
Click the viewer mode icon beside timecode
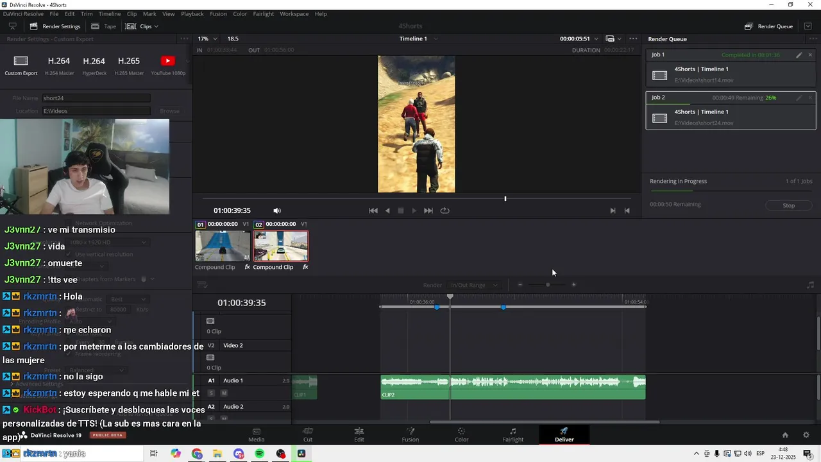pyautogui.click(x=610, y=38)
